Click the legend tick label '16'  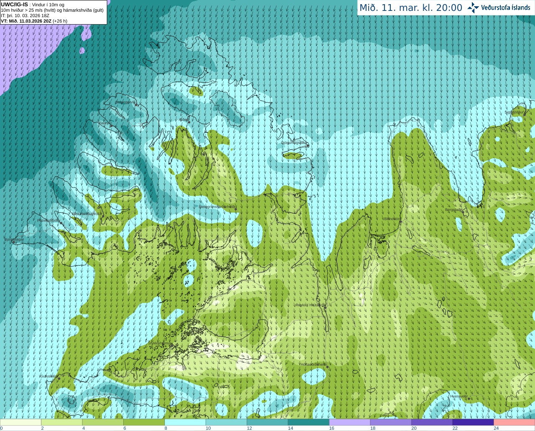[x=331, y=428]
